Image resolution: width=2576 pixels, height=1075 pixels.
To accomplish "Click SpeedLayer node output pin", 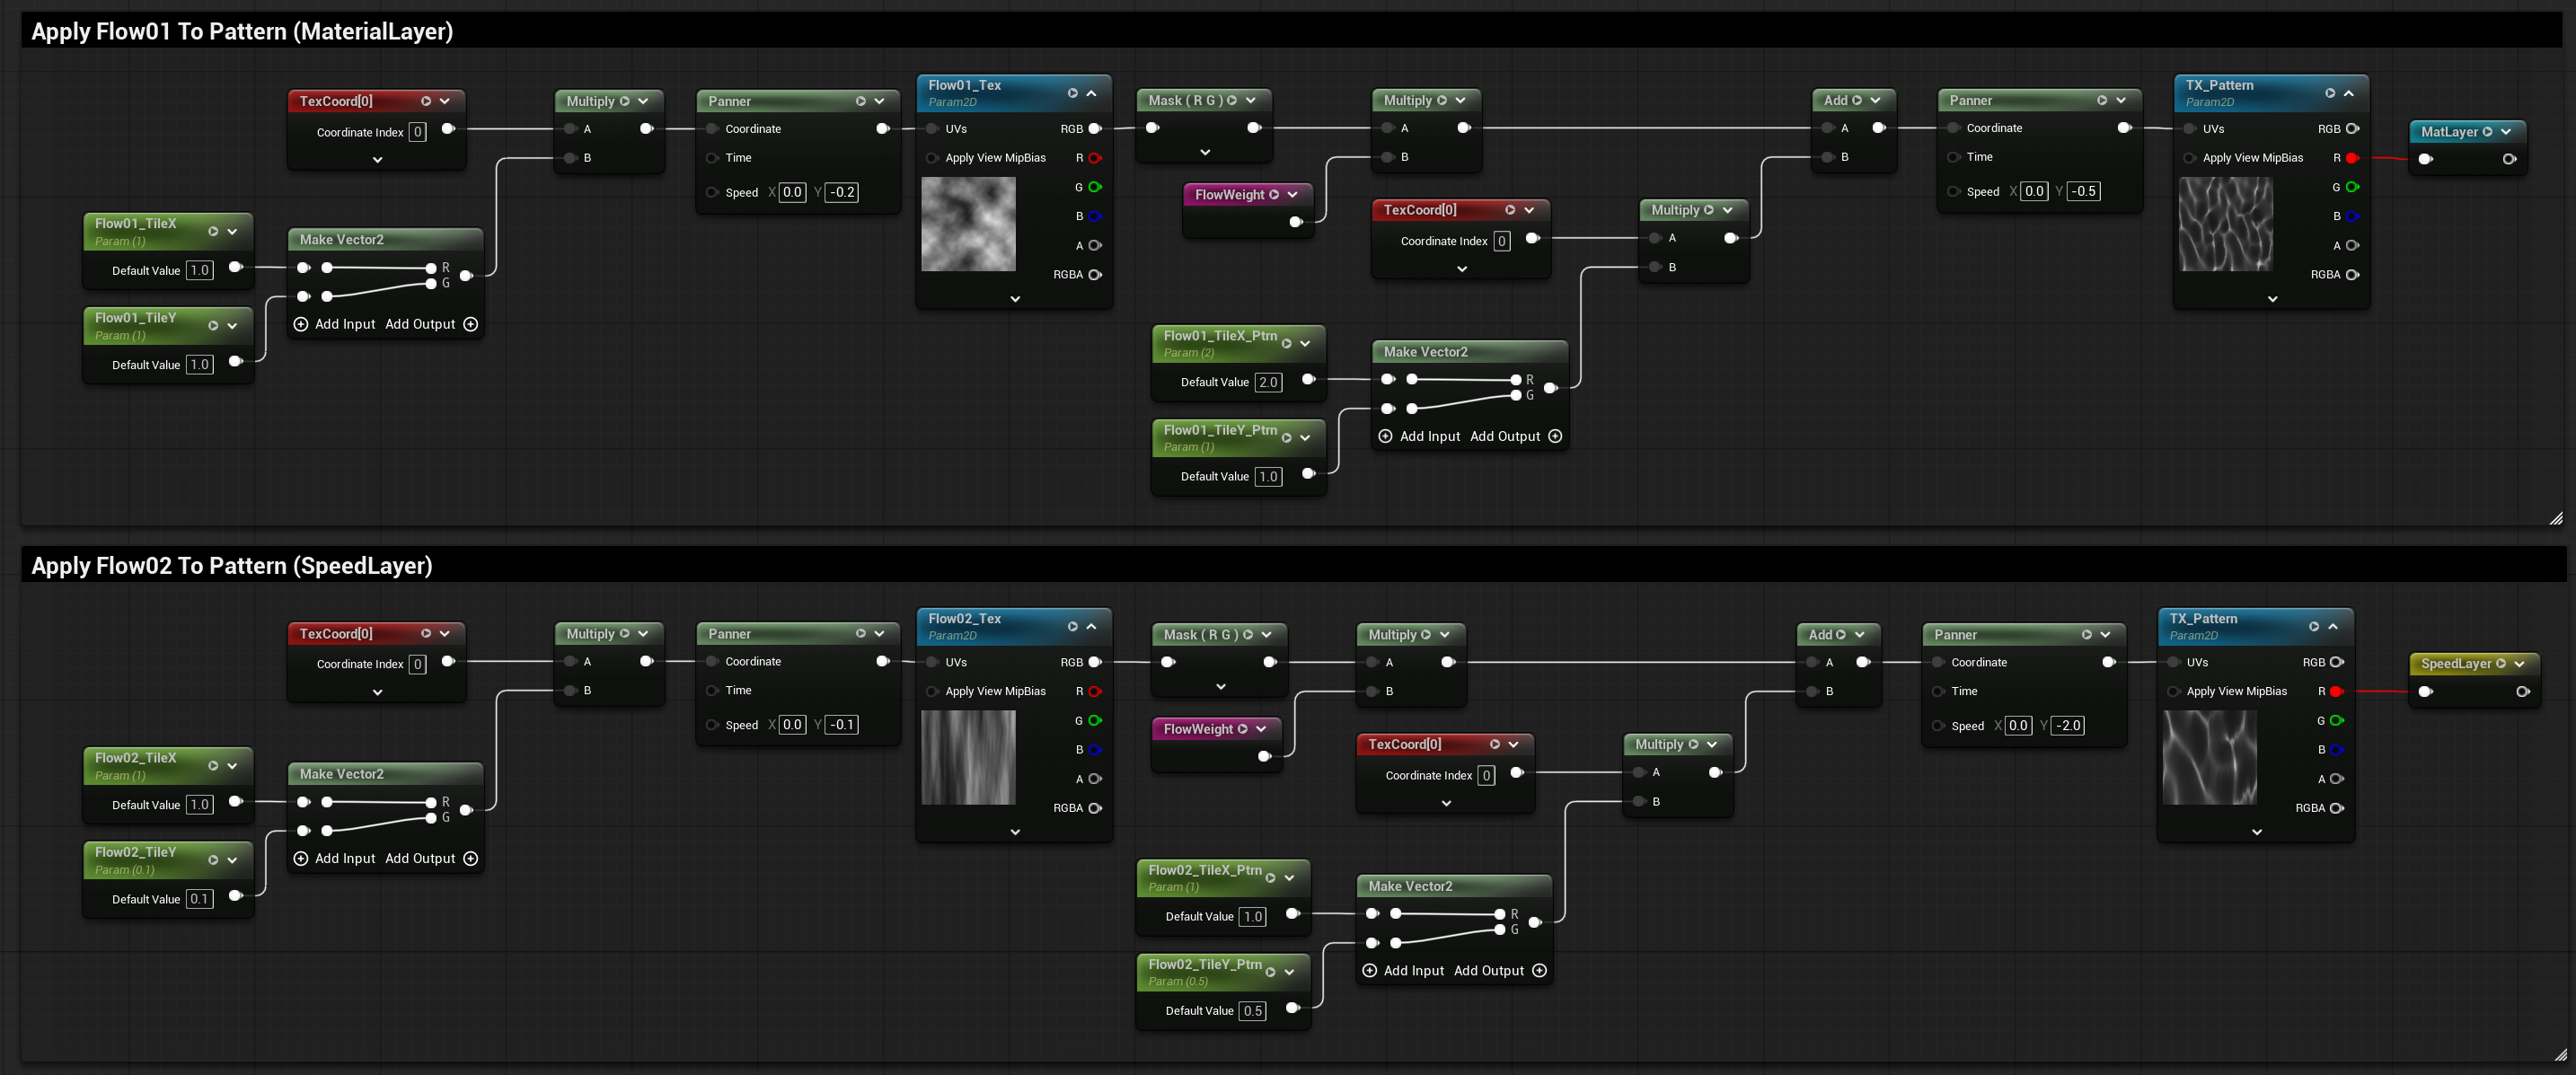I will [2523, 692].
